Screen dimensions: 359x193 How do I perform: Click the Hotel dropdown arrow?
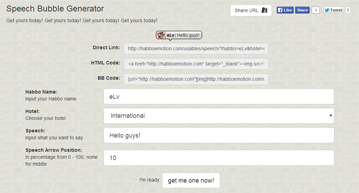coord(331,116)
